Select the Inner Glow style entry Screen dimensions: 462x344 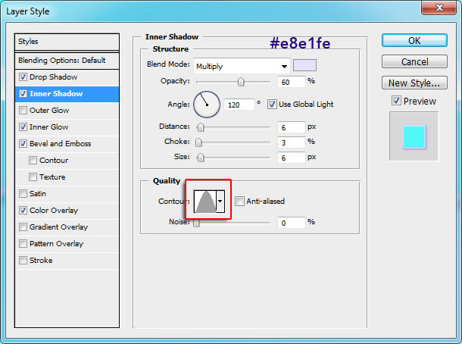pyautogui.click(x=48, y=127)
